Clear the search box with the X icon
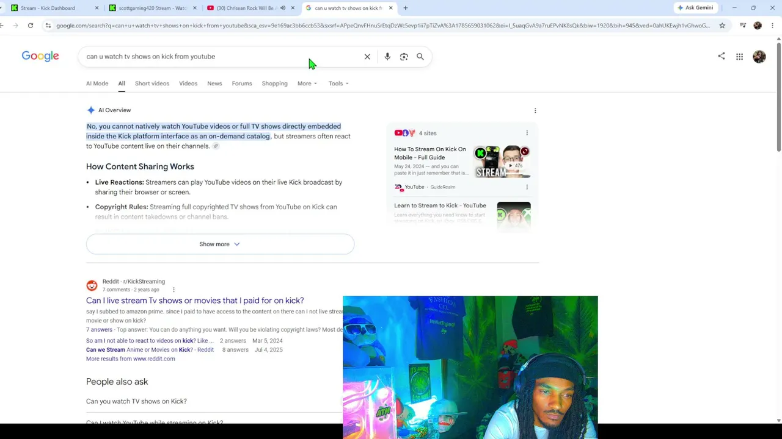This screenshot has width=782, height=439. click(x=367, y=57)
